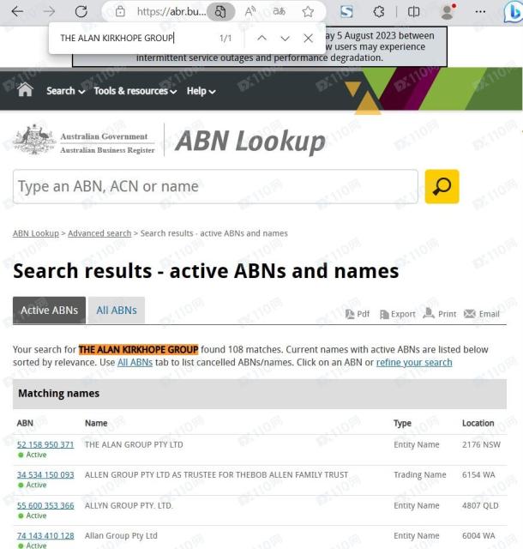Go back using the browser back arrow
The height and width of the screenshot is (549, 523).
point(17,12)
